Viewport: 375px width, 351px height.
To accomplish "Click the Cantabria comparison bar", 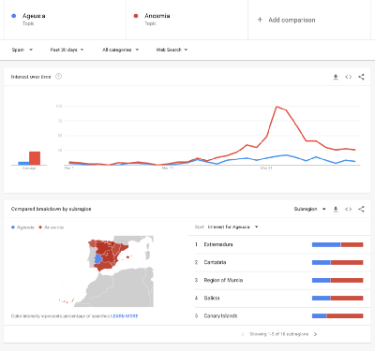I will click(337, 262).
